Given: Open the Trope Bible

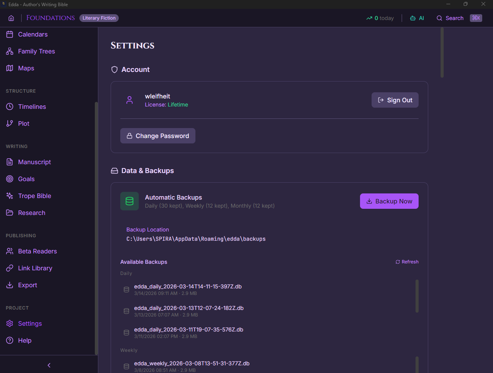Looking at the screenshot, I should [35, 196].
